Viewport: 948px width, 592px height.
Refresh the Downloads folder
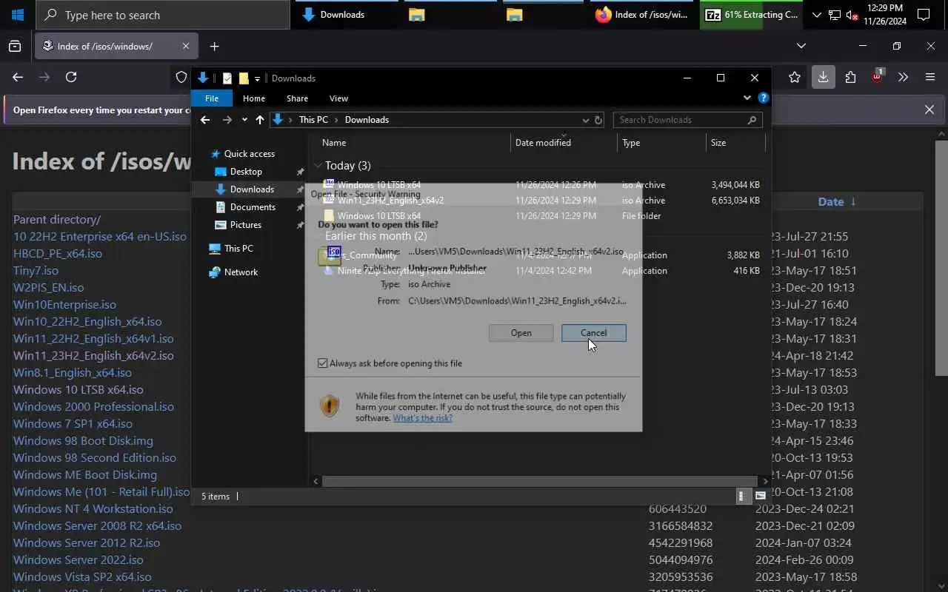[598, 120]
